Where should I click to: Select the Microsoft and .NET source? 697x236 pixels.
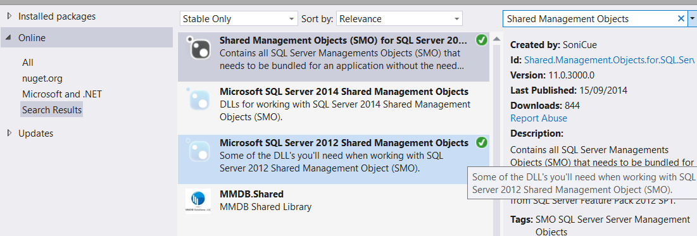click(x=62, y=94)
